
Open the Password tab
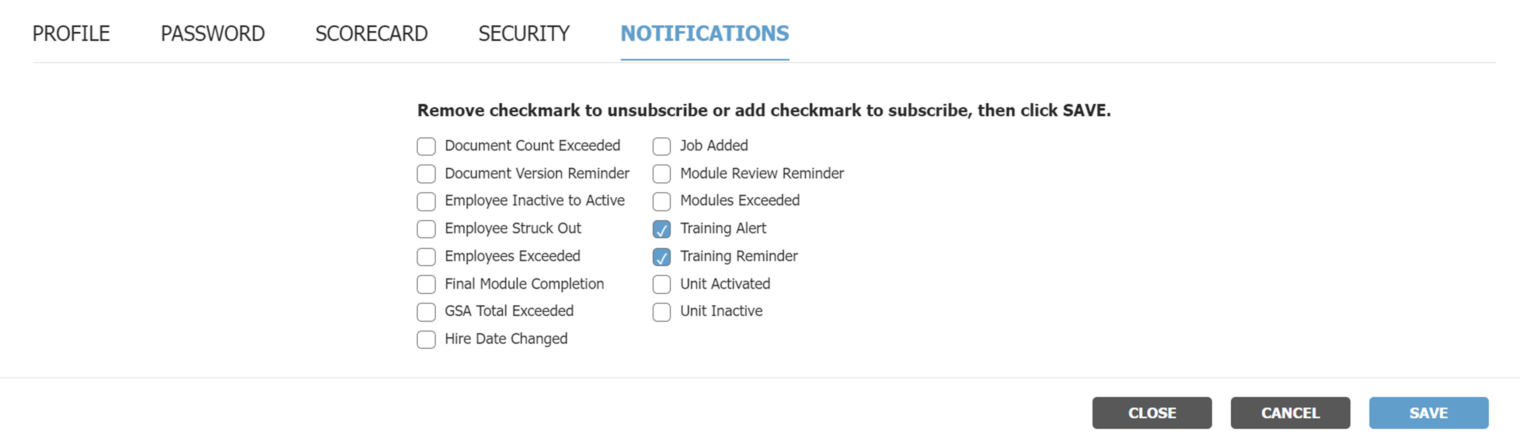coord(212,34)
